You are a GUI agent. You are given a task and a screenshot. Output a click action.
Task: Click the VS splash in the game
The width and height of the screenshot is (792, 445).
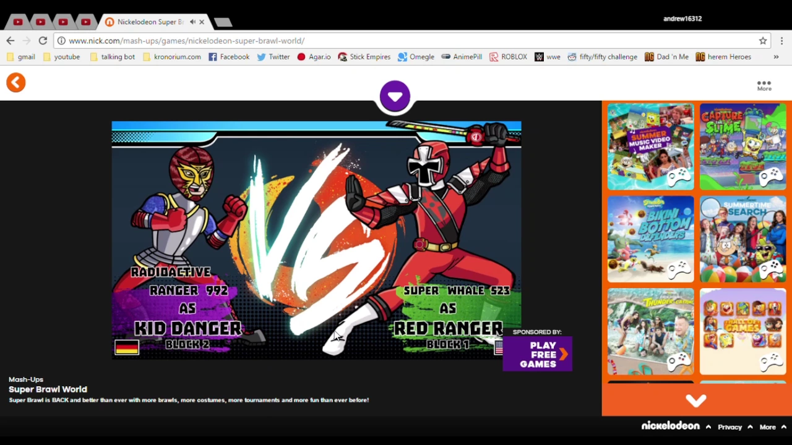click(x=316, y=241)
